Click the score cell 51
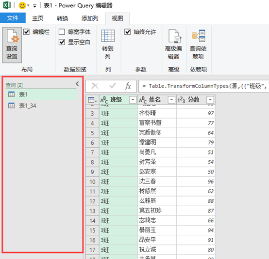 pyautogui.click(x=196, y=152)
